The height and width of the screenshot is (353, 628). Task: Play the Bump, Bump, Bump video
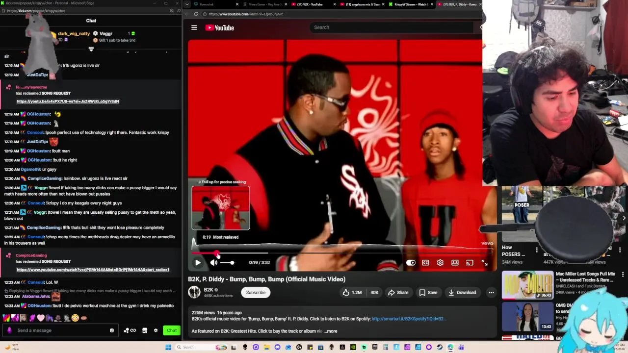coord(198,263)
